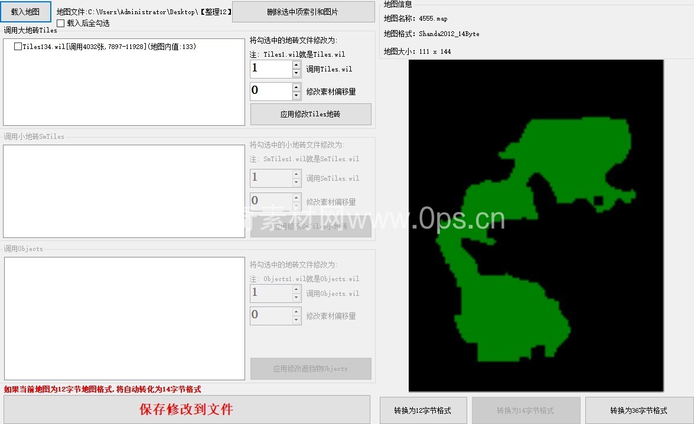The height and width of the screenshot is (424, 694).
Task: Check the Tiles134.wil list item
Action: (x=18, y=47)
